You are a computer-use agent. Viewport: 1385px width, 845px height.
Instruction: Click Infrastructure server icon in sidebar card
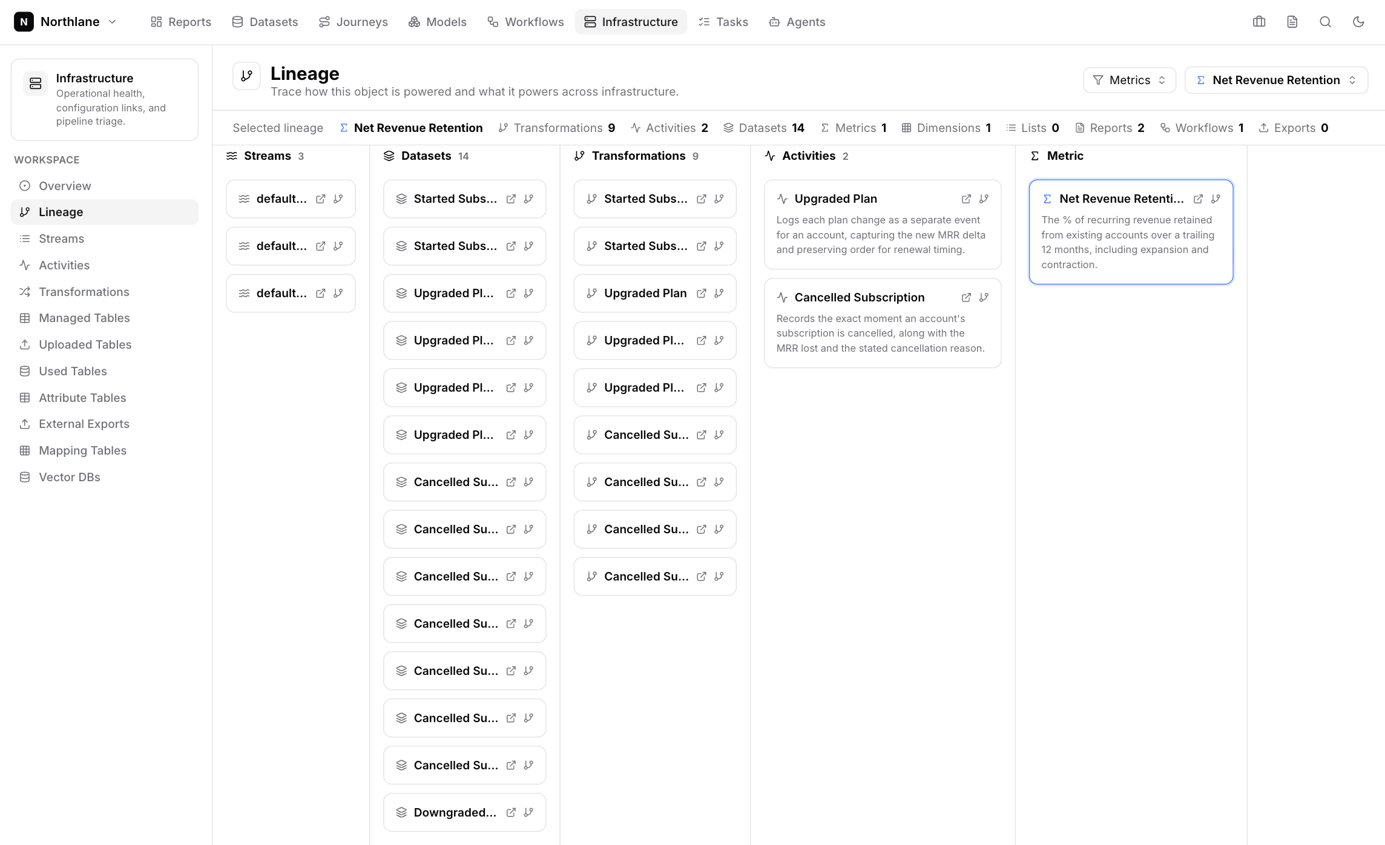35,84
